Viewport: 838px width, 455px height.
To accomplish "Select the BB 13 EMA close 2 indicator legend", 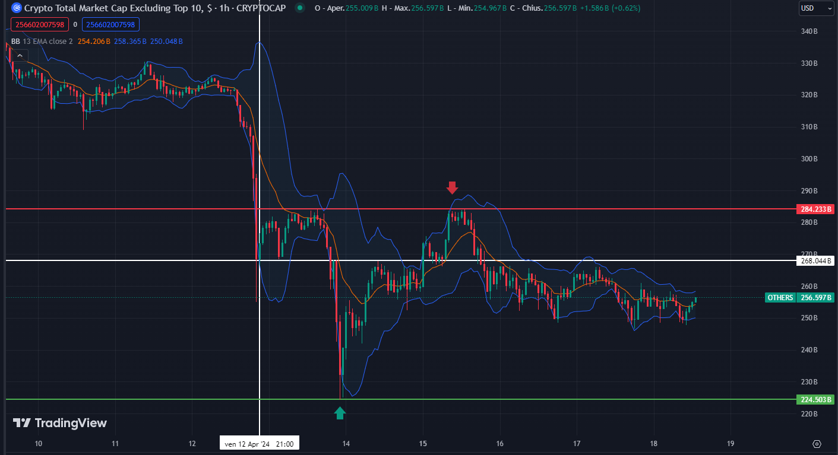I will [42, 42].
